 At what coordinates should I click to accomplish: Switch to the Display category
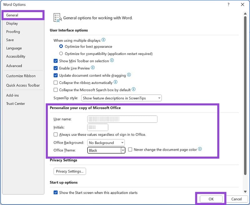click(12, 23)
